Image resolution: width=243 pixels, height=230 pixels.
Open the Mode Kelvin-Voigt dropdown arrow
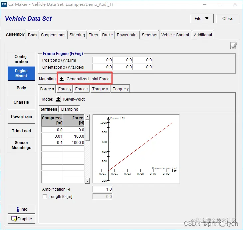58,99
